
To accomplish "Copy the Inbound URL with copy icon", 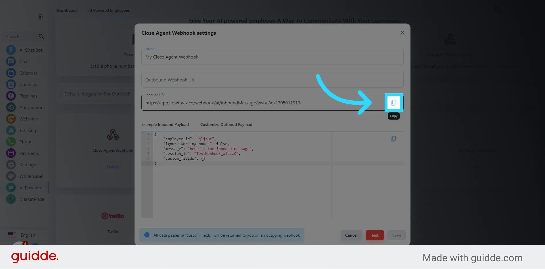I will point(394,102).
